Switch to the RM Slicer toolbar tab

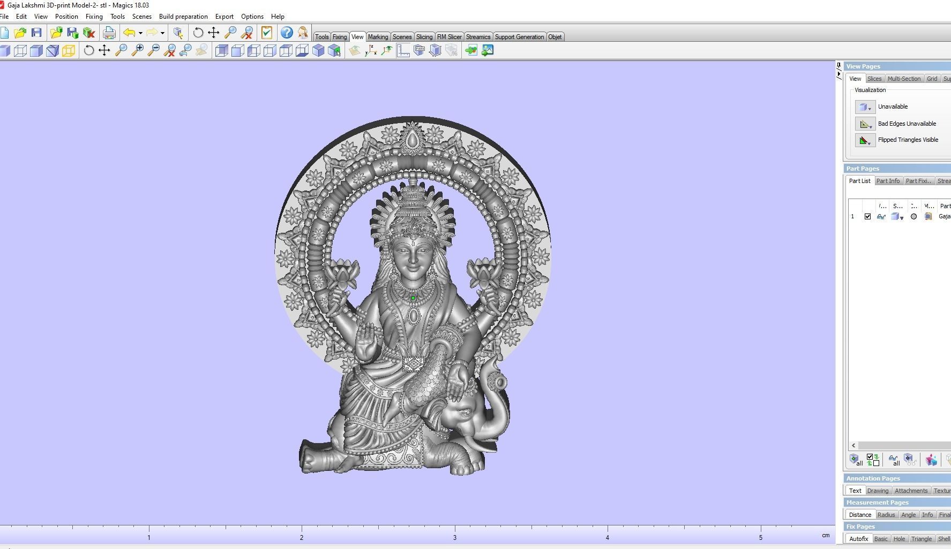449,37
